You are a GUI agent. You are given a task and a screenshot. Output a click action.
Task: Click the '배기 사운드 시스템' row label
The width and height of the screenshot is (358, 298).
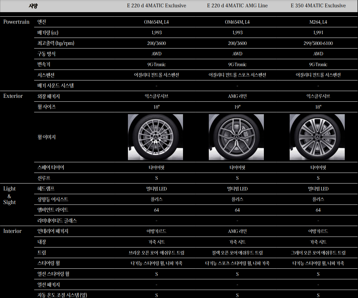[x=55, y=86]
